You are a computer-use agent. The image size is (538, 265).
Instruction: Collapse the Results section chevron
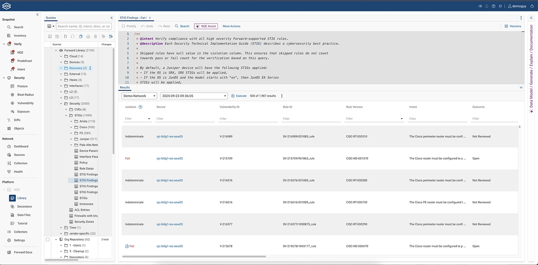[x=521, y=88]
